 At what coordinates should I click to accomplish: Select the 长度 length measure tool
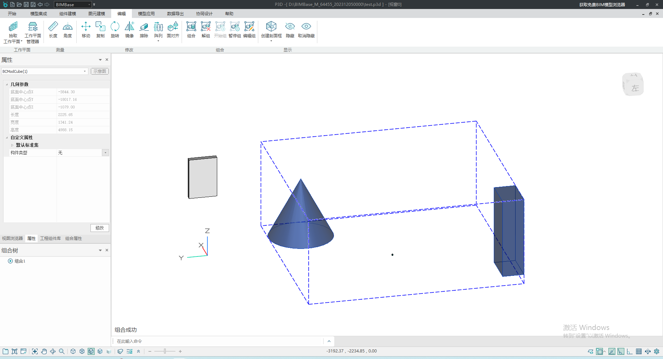coord(53,30)
